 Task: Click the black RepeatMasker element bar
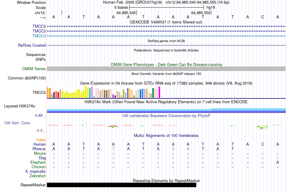pyautogui.click(x=122, y=185)
